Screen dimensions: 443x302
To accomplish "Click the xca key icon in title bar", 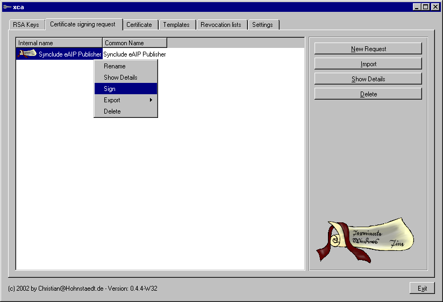I will click(6, 7).
